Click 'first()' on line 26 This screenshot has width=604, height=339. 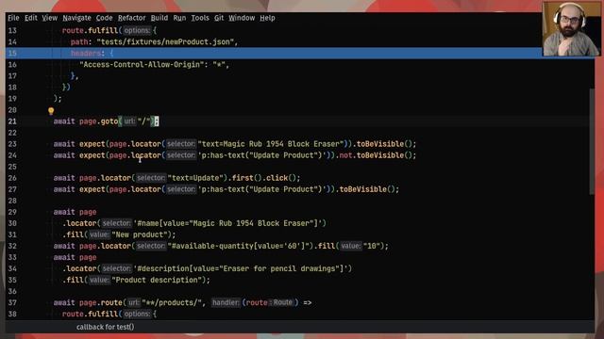pyautogui.click(x=246, y=178)
